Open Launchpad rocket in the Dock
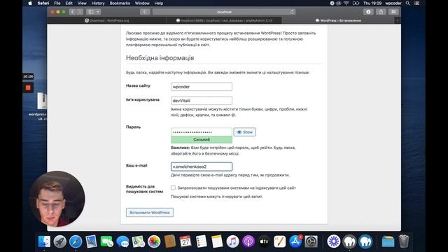This screenshot has height=252, width=448. (x=60, y=241)
